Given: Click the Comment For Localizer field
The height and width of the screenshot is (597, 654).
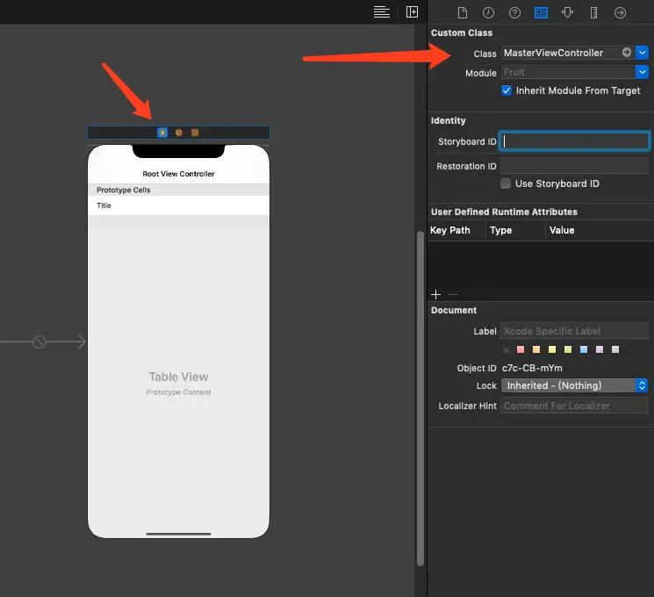Looking at the screenshot, I should [574, 406].
